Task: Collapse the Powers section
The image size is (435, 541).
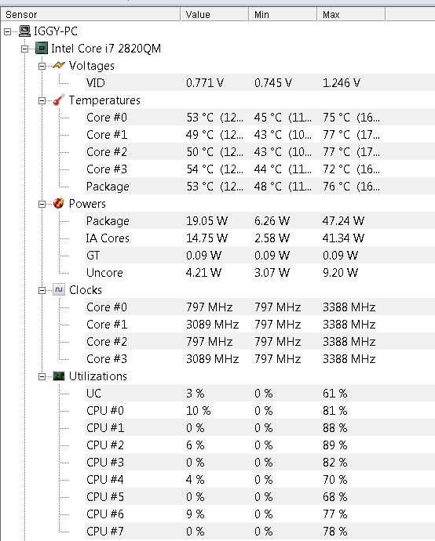Action: (x=42, y=205)
